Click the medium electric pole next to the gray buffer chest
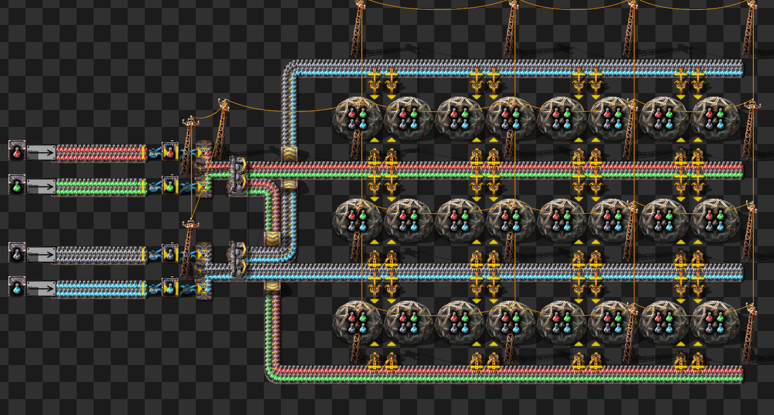The image size is (774, 415). click(x=189, y=248)
